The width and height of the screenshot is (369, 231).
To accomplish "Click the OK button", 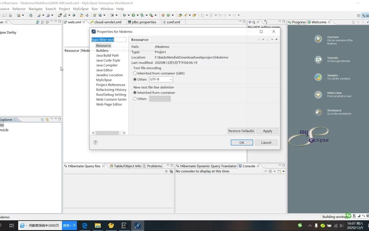I will (x=242, y=143).
